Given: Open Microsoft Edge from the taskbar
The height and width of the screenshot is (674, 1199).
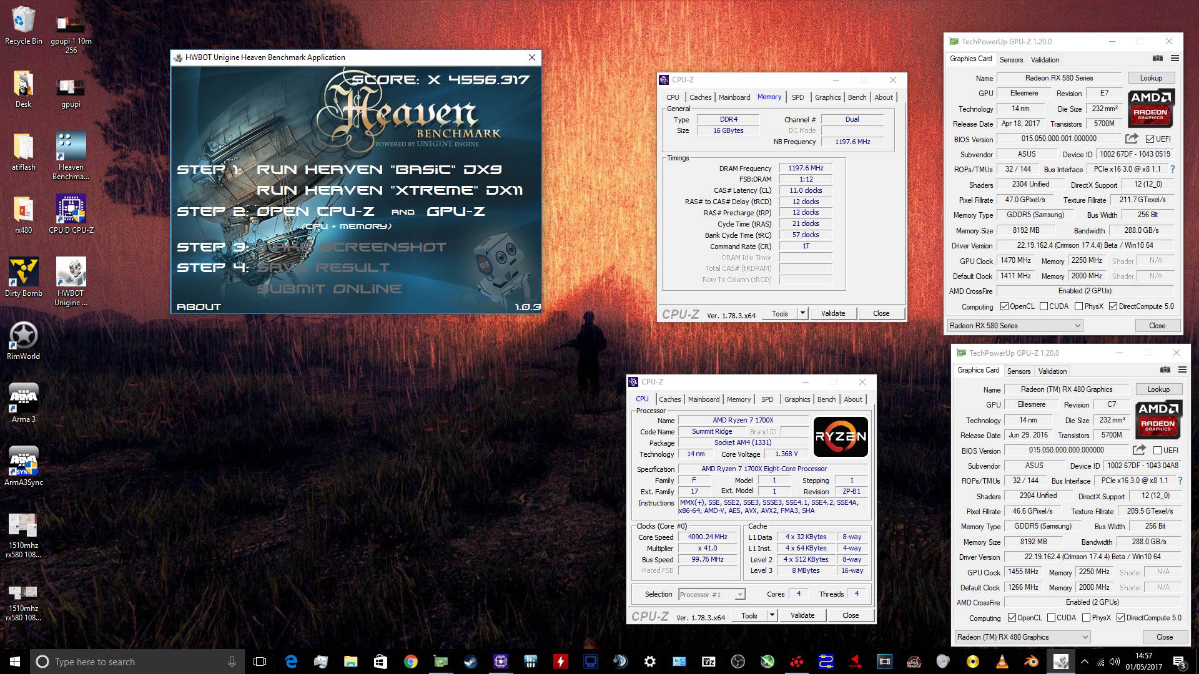Looking at the screenshot, I should (291, 662).
